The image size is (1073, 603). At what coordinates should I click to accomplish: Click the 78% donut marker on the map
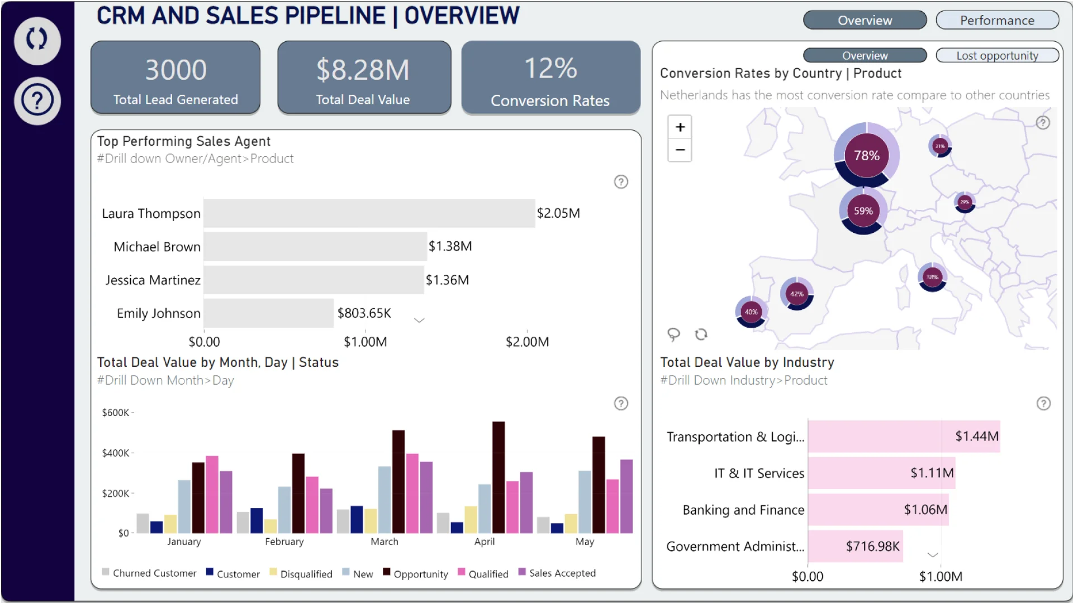[867, 156]
